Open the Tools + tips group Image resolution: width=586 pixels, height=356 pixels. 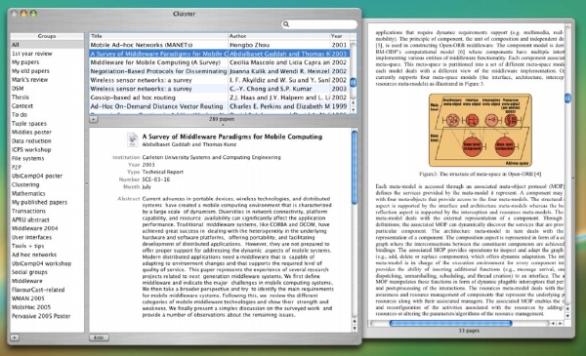click(47, 246)
